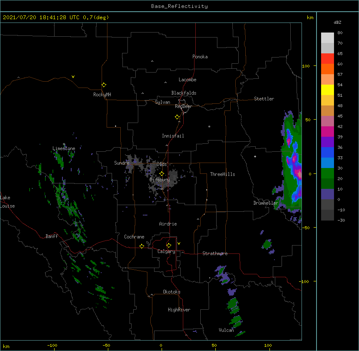The width and height of the screenshot is (359, 351).
Task: Click the Strathmore label
Action: pyautogui.click(x=215, y=253)
